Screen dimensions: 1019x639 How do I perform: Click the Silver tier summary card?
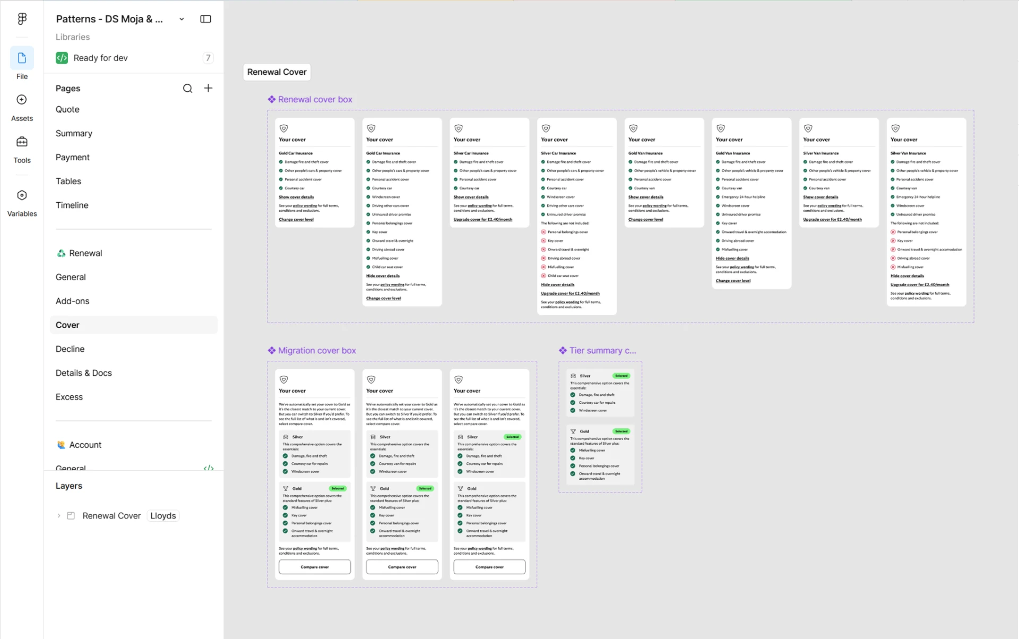point(600,393)
